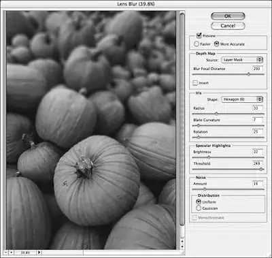The width and height of the screenshot is (272, 258).
Task: Select Uniform noise distribution
Action: [x=199, y=201]
